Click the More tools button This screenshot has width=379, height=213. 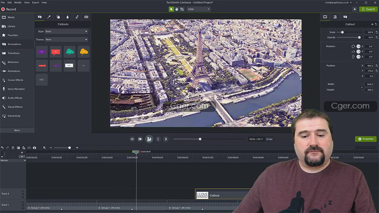17,130
